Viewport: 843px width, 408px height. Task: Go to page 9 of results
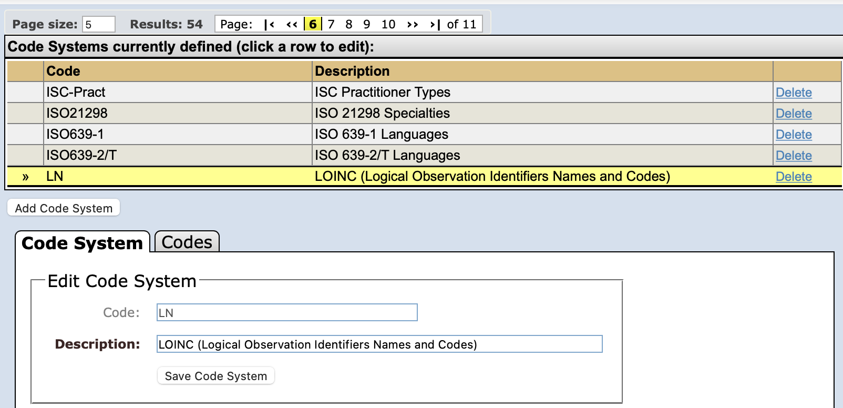click(367, 24)
